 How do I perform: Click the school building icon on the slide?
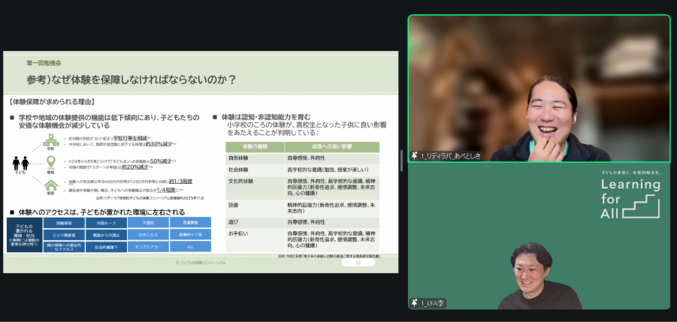click(51, 140)
